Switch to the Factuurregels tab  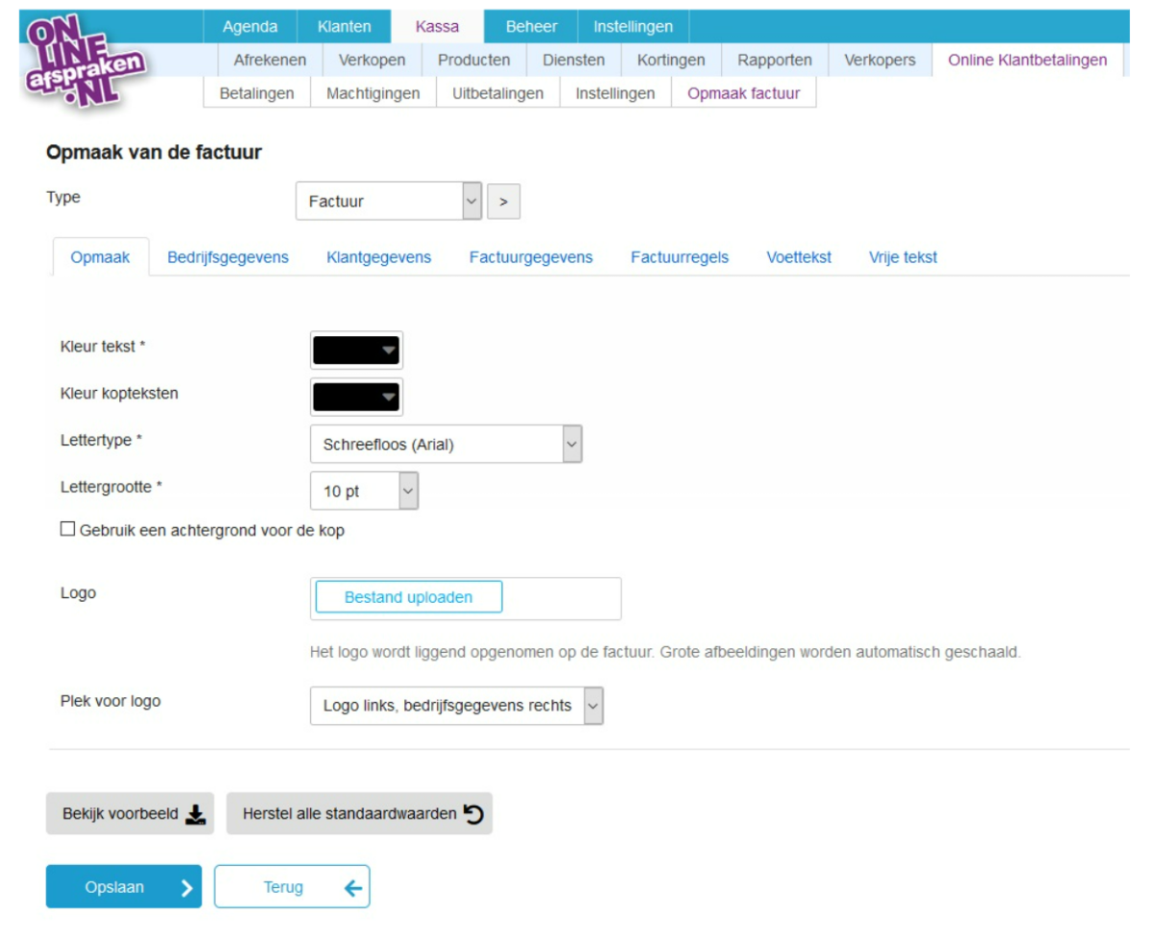coord(680,257)
